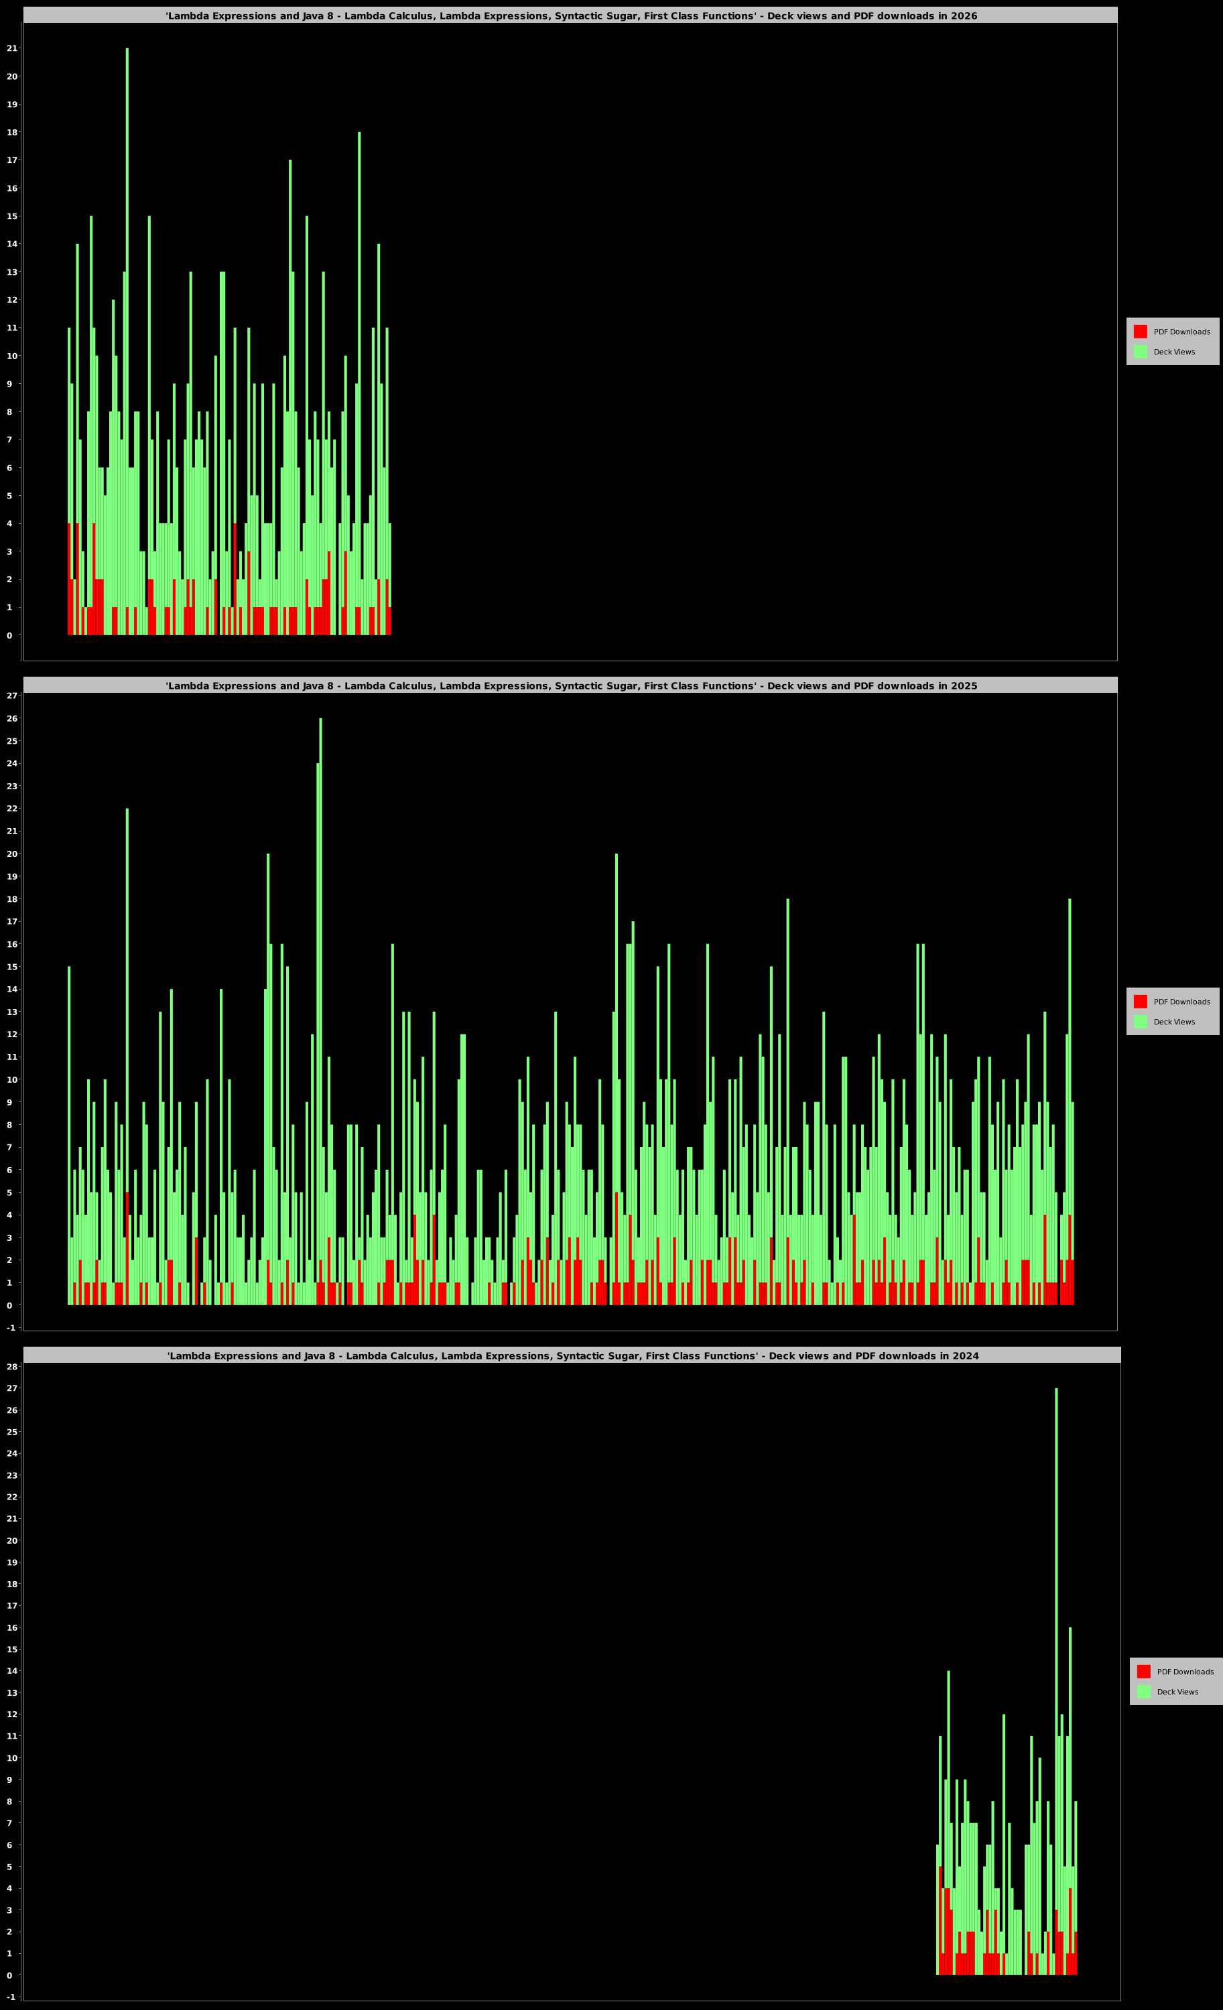Select green Deck Views swatch in 2025 legend
The image size is (1223, 2010).
click(1140, 1021)
